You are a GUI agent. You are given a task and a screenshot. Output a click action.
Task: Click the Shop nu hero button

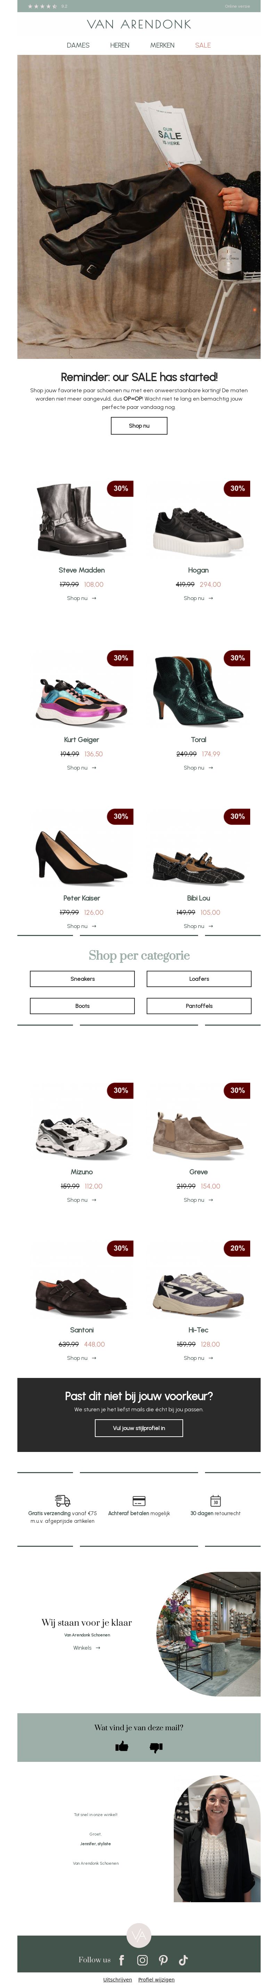[x=139, y=426]
